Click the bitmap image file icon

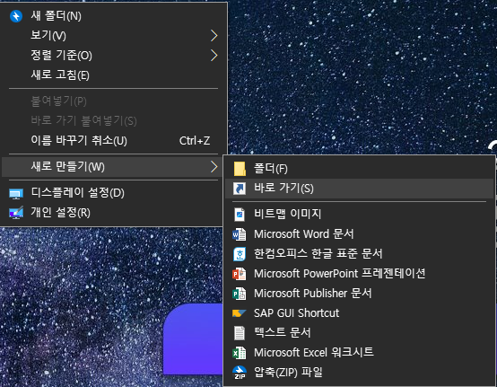[240, 215]
